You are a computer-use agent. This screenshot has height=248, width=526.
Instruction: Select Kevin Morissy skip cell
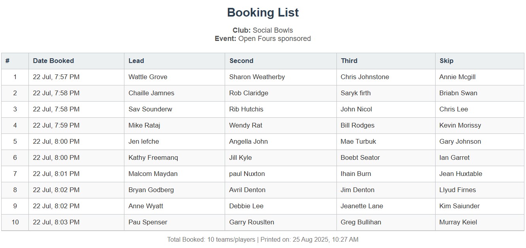coord(460,126)
